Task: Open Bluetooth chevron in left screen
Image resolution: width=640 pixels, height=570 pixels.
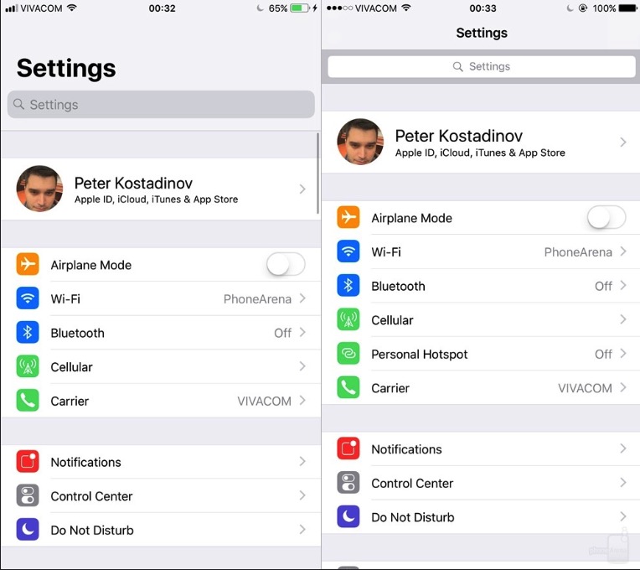Action: (x=302, y=333)
